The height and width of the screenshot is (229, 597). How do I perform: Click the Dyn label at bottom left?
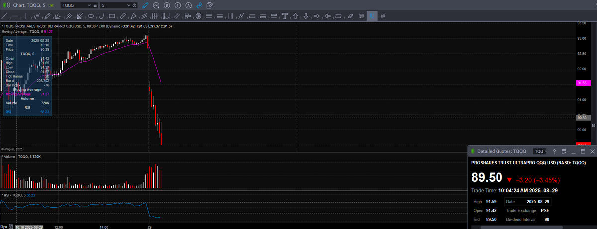(4, 227)
